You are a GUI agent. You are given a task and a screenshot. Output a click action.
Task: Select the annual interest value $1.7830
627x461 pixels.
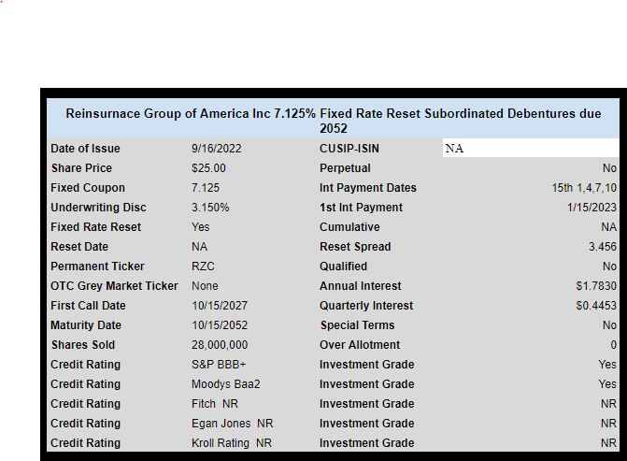pyautogui.click(x=596, y=286)
